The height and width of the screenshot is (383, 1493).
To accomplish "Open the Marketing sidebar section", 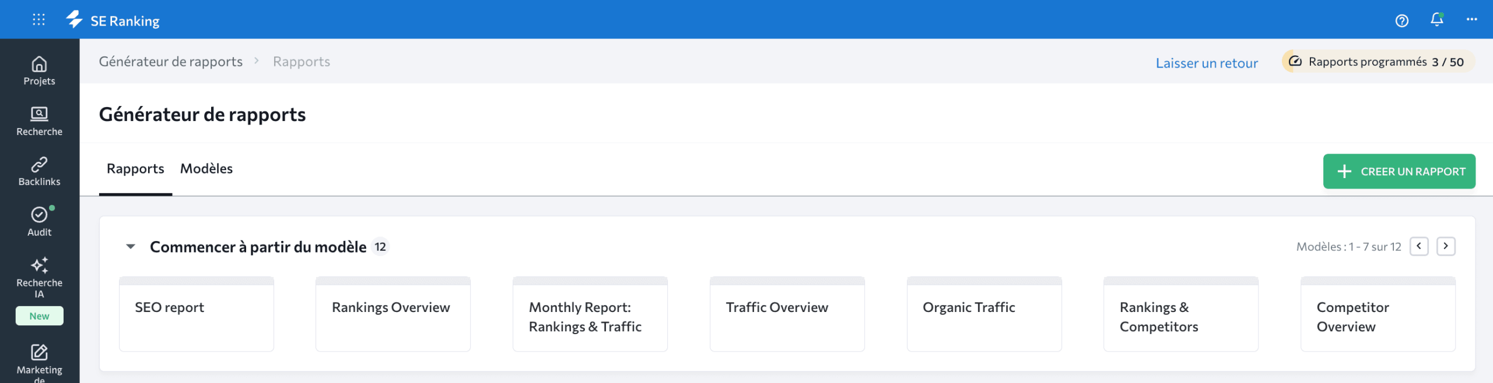I will click(x=39, y=363).
